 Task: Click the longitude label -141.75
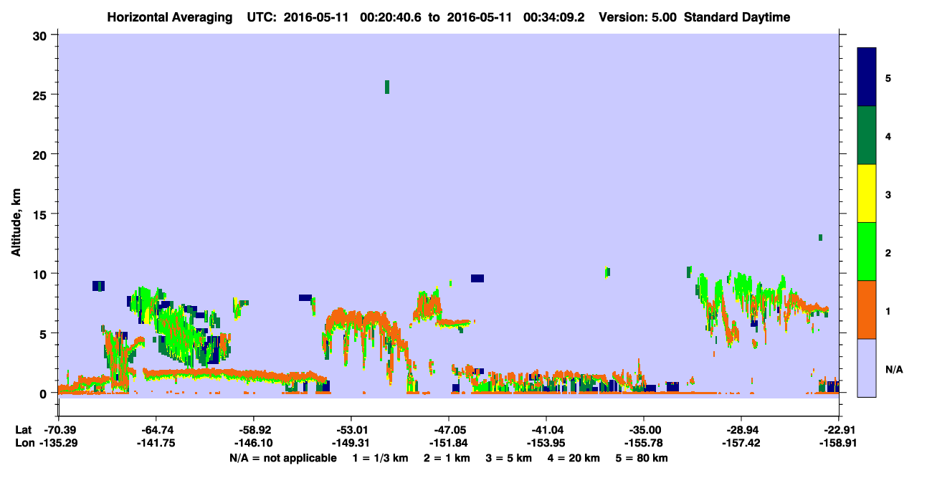156,444
